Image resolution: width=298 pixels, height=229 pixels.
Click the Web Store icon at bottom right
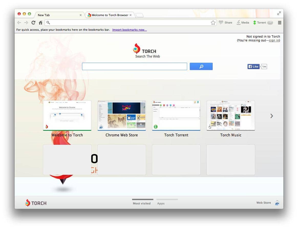click(277, 203)
